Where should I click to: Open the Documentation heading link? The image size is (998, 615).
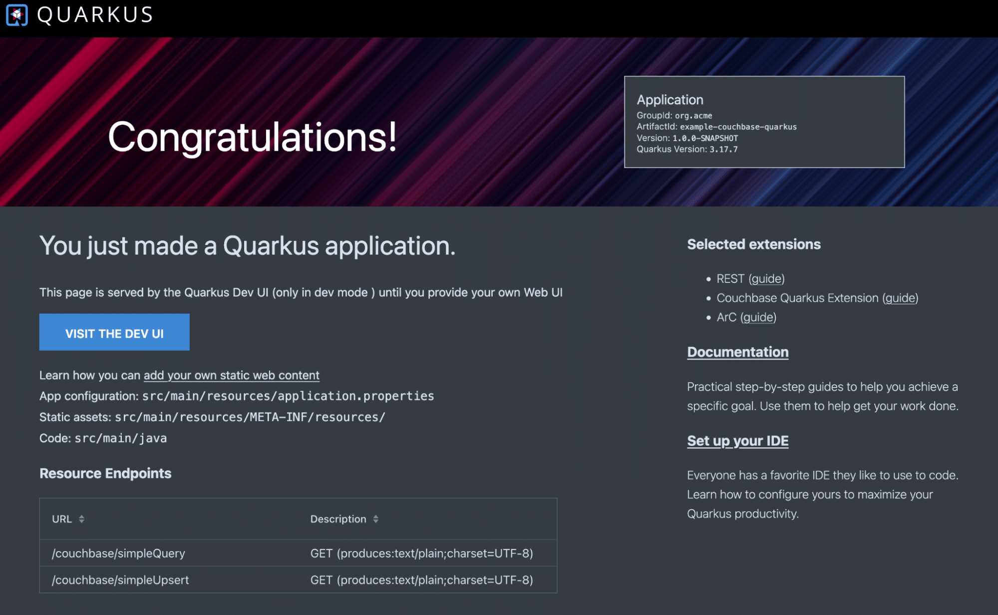(737, 352)
